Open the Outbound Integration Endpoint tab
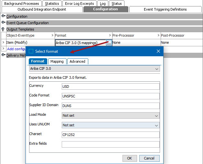 [42, 9]
